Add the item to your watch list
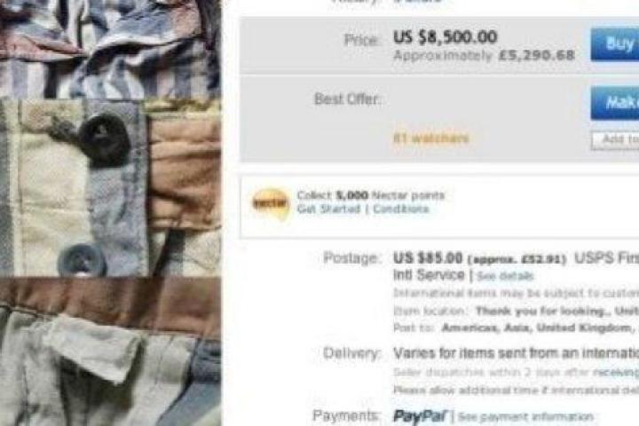This screenshot has width=639, height=426. tap(615, 140)
